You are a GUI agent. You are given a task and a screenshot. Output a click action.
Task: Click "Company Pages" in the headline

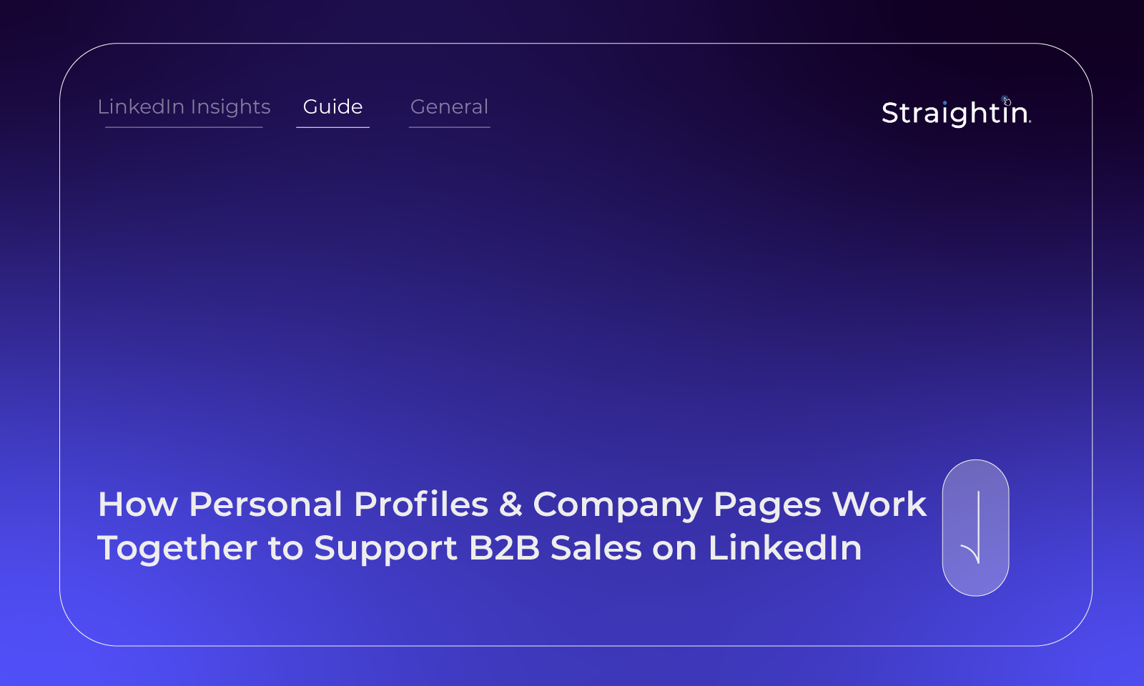click(676, 504)
